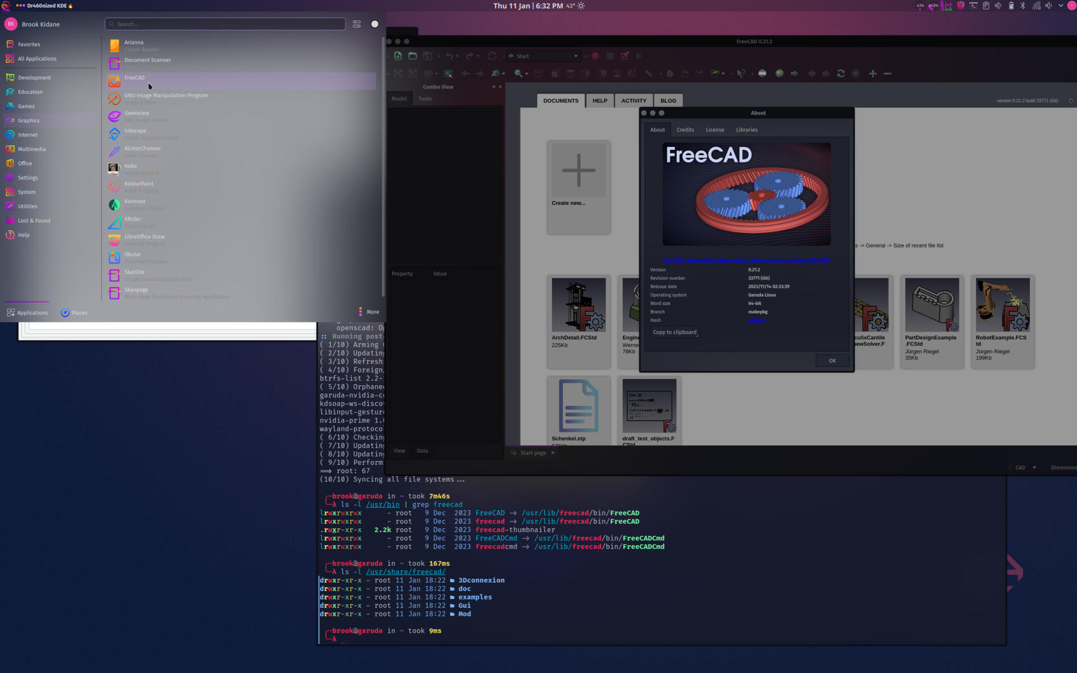
Task: Launch FreeCAD from the application list
Action: click(241, 81)
